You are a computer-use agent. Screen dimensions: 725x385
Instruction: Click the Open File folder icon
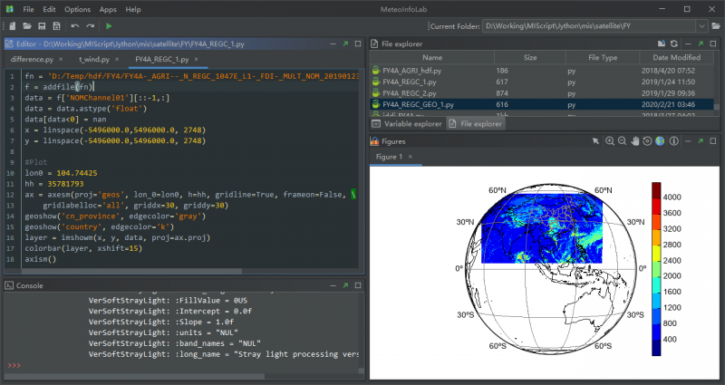coord(27,26)
